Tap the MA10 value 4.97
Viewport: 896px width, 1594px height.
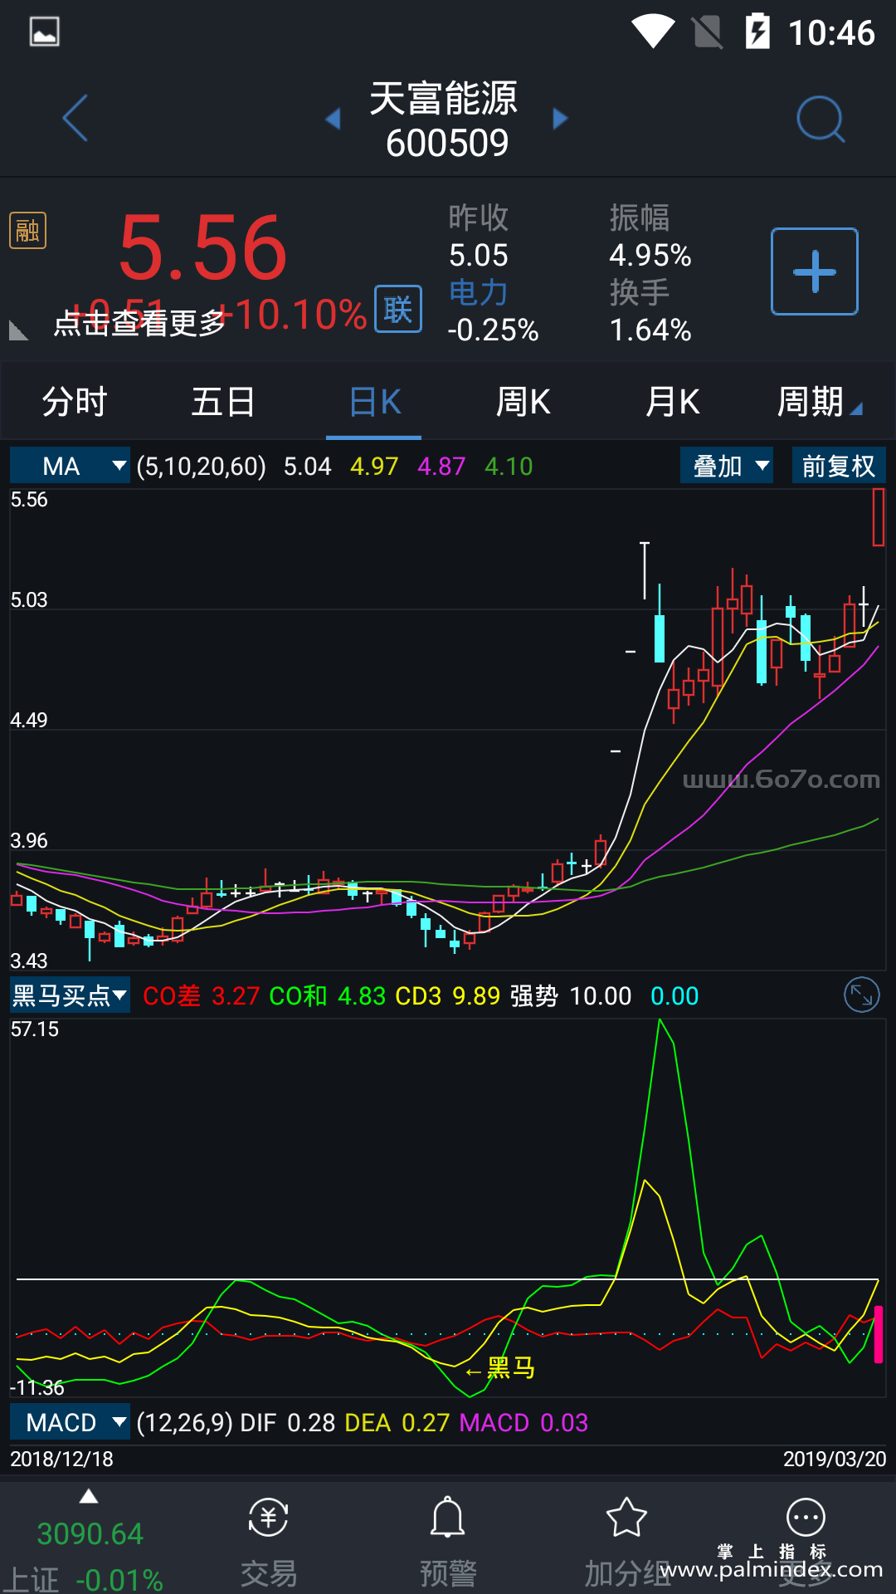click(374, 466)
